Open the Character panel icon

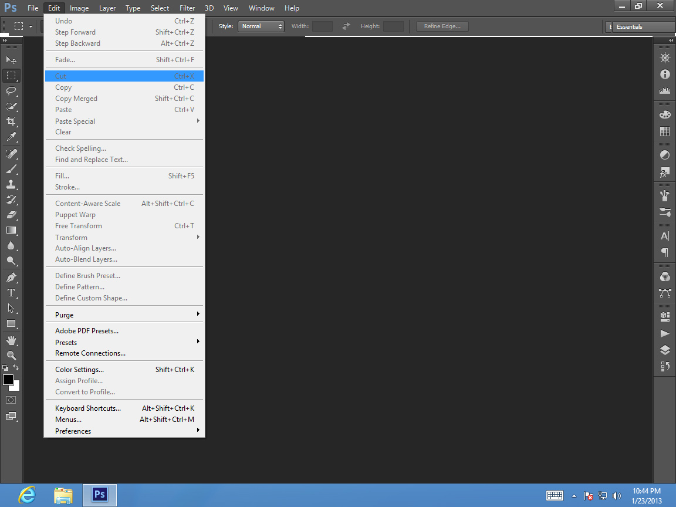coord(665,236)
